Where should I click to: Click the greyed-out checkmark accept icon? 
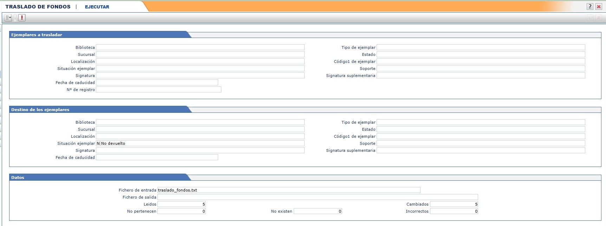591,18
